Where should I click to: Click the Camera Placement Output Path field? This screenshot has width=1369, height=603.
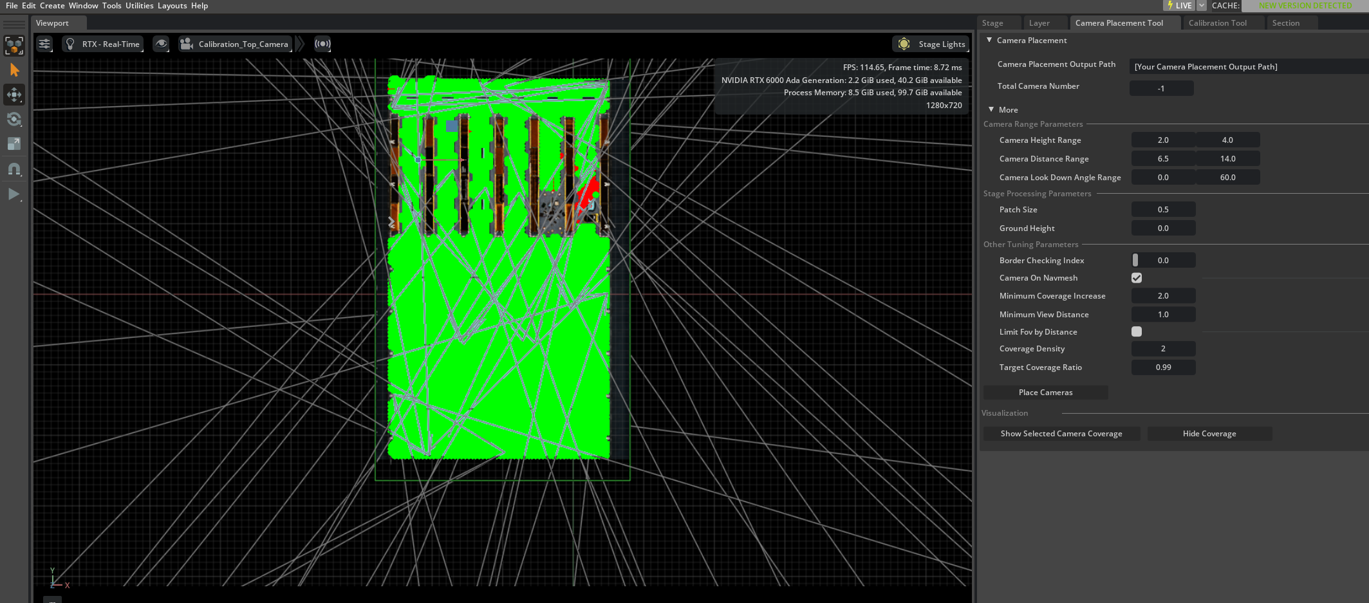[x=1247, y=67]
